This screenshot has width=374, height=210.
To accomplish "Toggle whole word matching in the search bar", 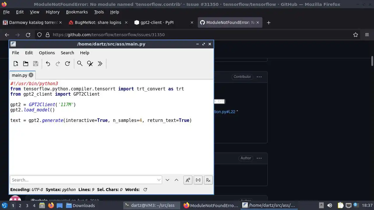I will coord(198,180).
